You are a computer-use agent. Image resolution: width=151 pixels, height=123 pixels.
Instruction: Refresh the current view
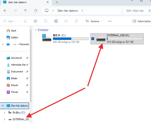tap(36, 11)
